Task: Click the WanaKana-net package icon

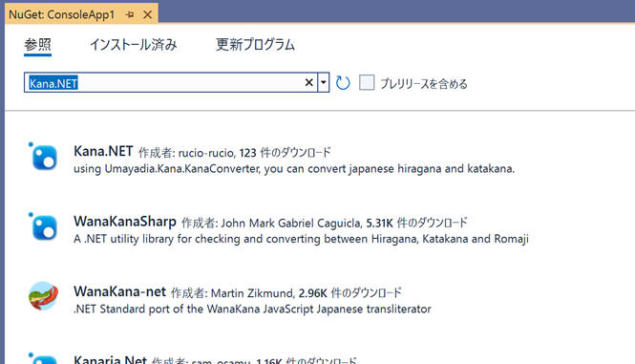Action: coord(43,296)
